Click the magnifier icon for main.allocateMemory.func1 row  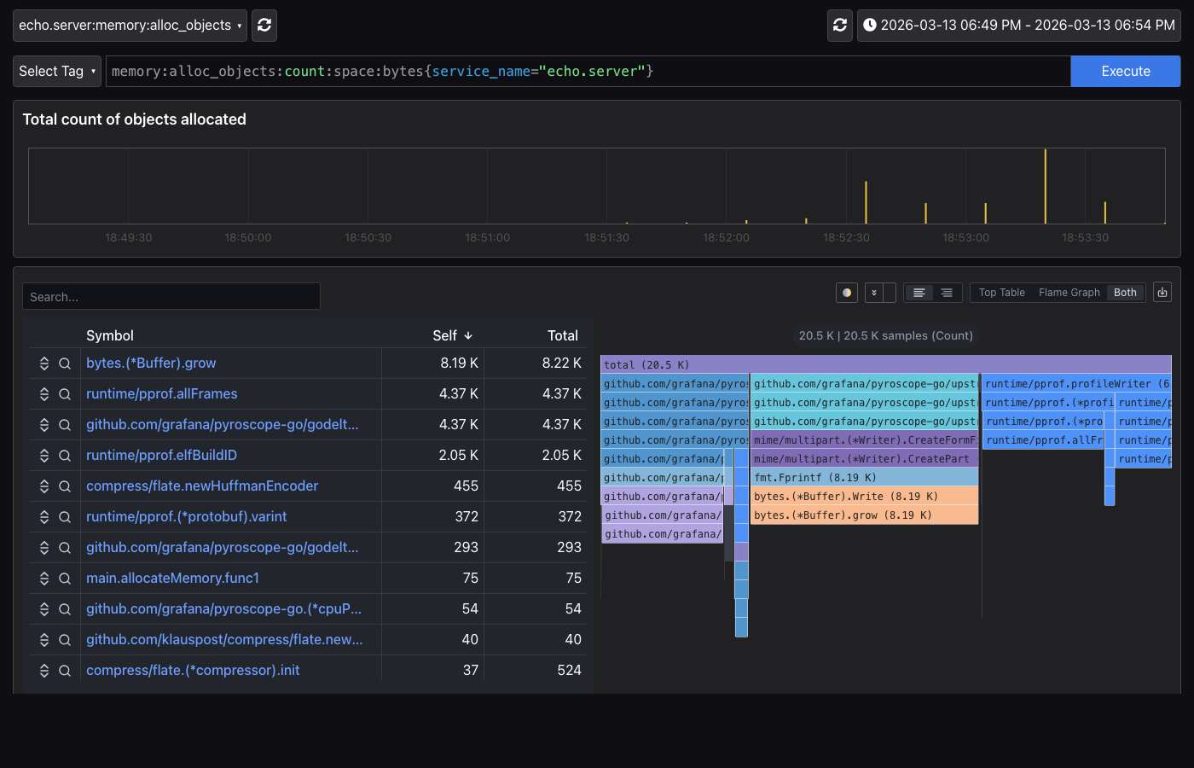65,579
